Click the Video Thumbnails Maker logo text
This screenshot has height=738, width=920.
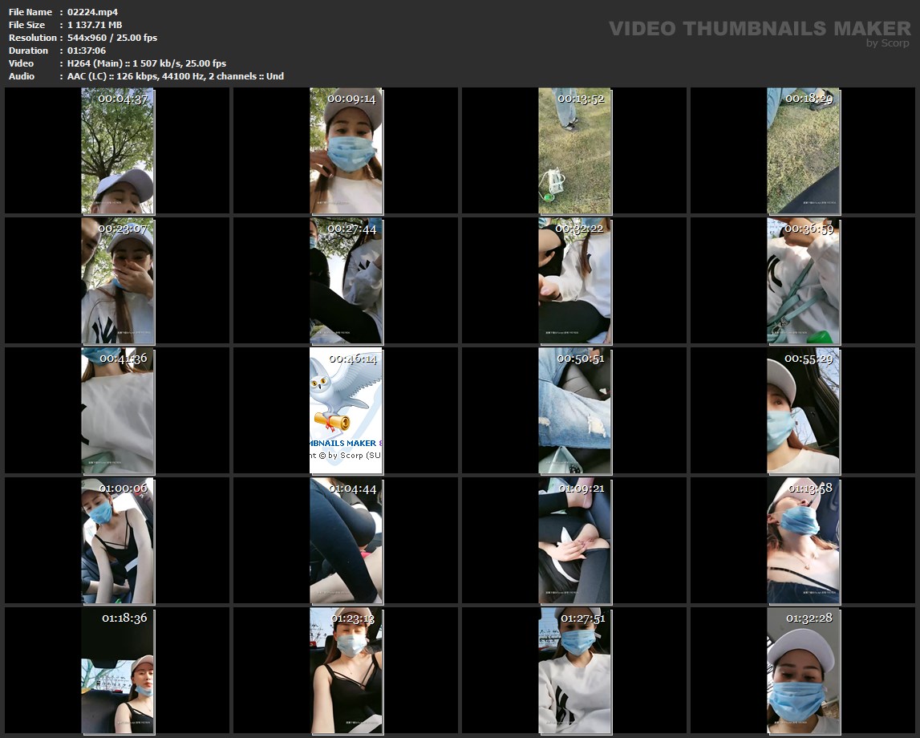coord(759,28)
